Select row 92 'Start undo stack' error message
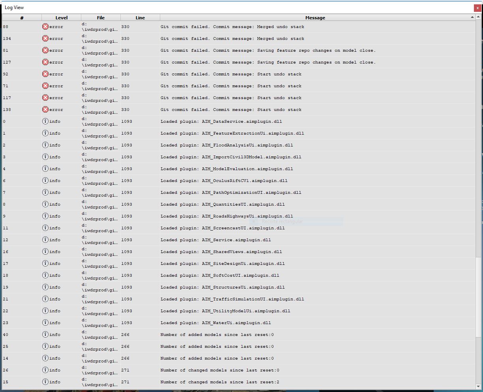 (231, 74)
